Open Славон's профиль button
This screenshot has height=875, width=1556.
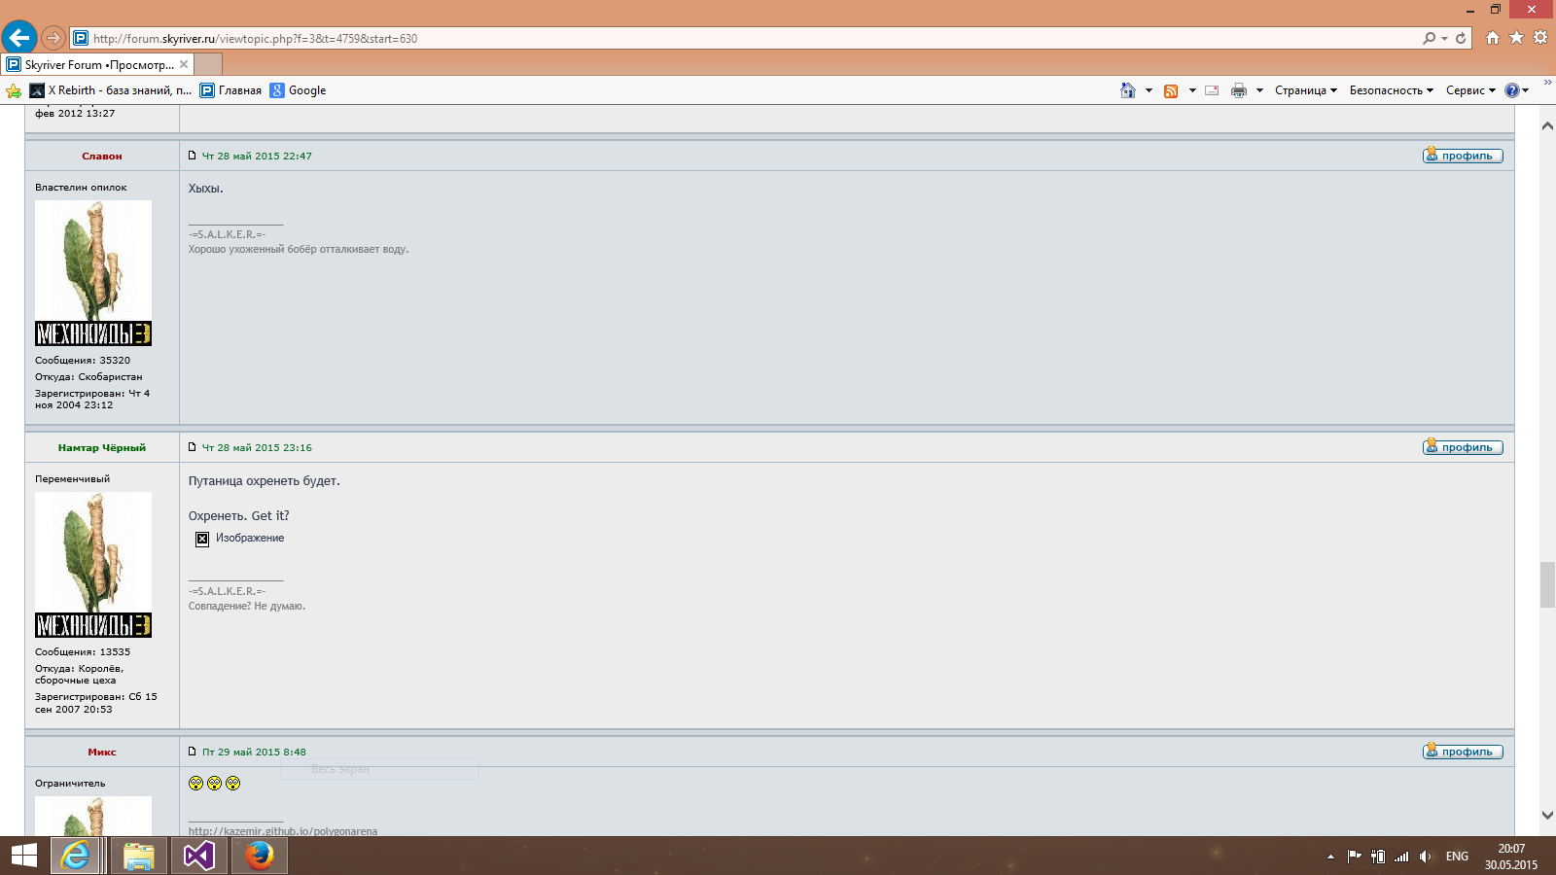pyautogui.click(x=1463, y=156)
